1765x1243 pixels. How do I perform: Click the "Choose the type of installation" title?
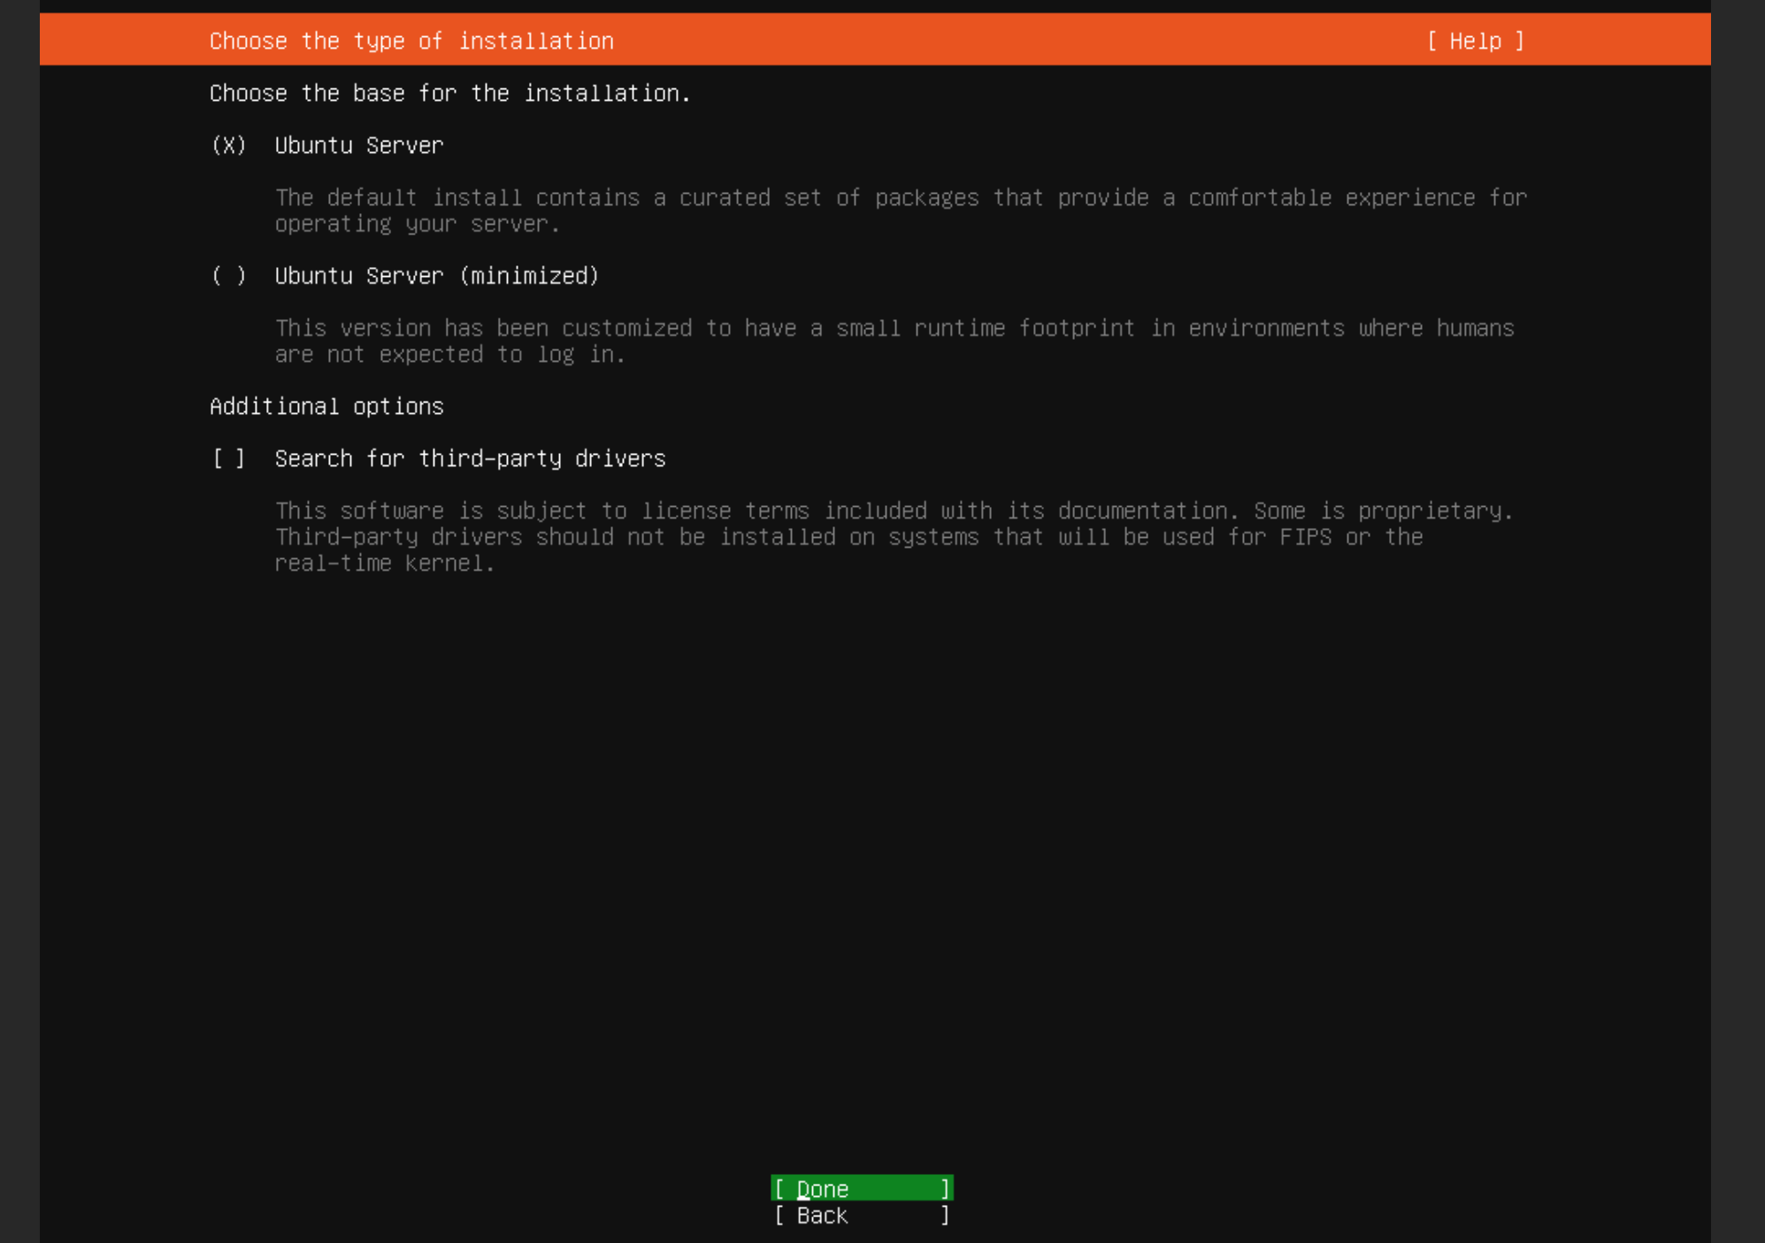coord(411,42)
